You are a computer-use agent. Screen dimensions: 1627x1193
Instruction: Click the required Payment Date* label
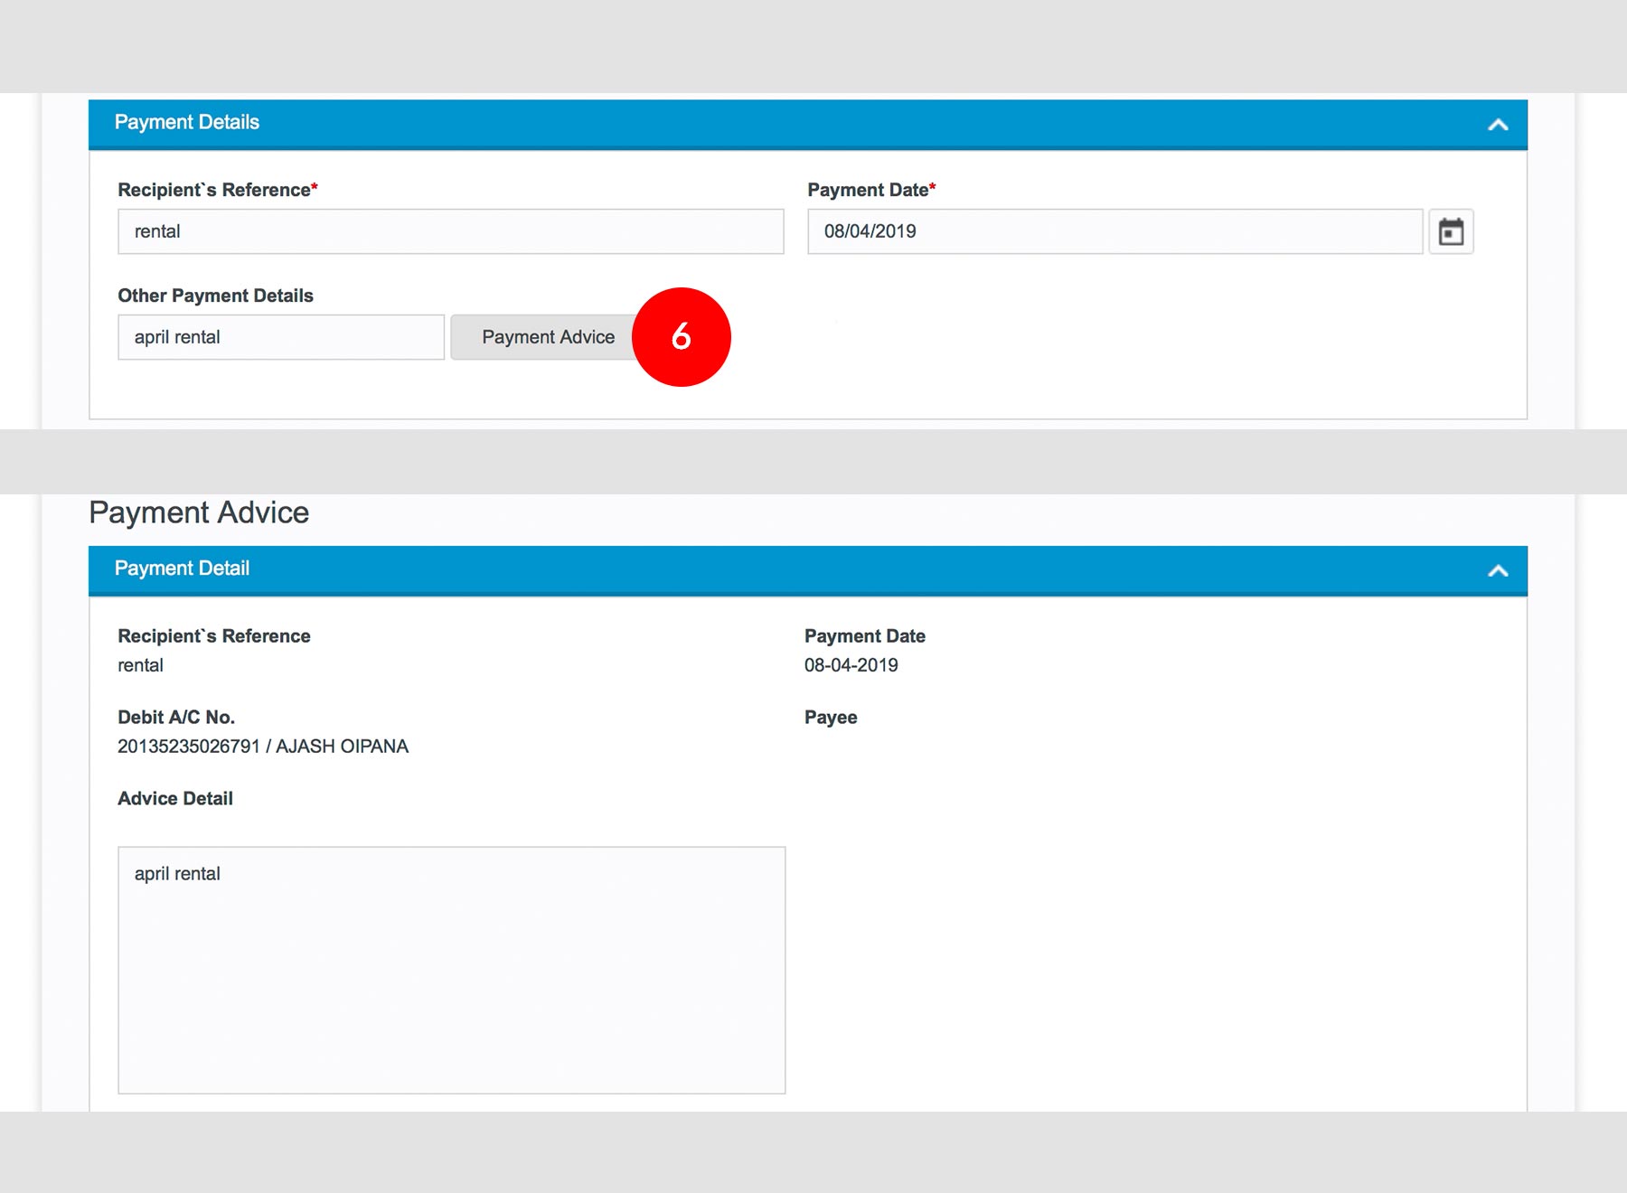[x=870, y=190]
